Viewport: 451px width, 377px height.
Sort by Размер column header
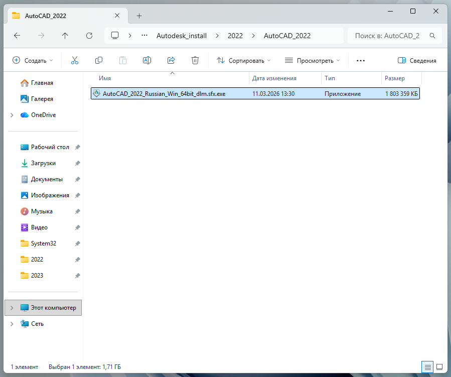point(395,78)
